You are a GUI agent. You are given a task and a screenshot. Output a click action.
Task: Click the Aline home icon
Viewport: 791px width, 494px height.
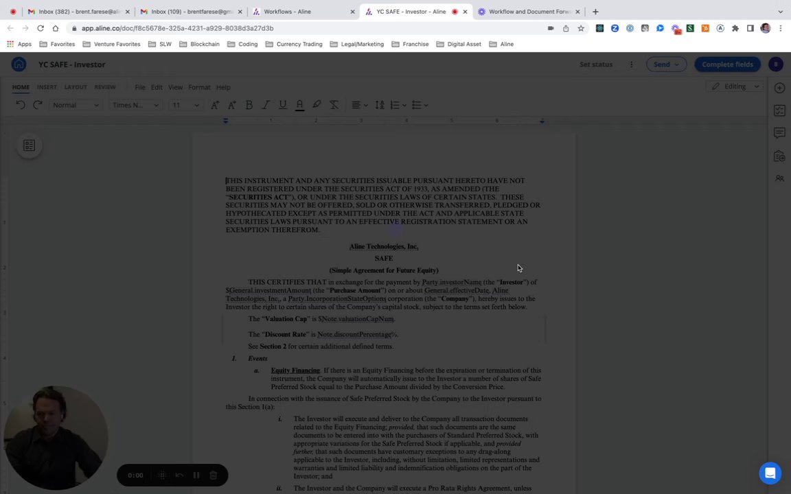[19, 64]
